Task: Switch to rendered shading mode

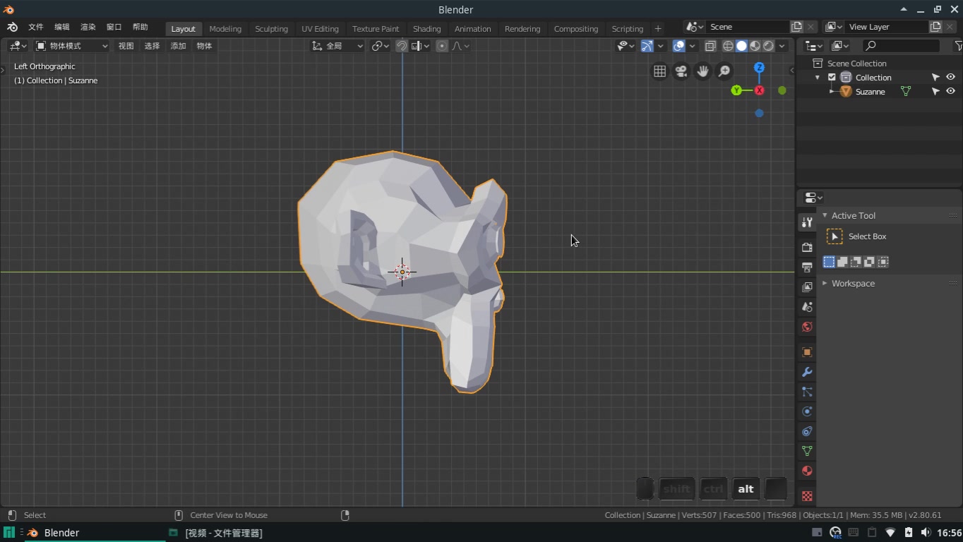Action: coord(768,46)
